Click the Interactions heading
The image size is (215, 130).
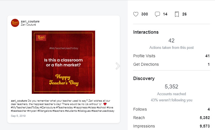tap(146, 32)
